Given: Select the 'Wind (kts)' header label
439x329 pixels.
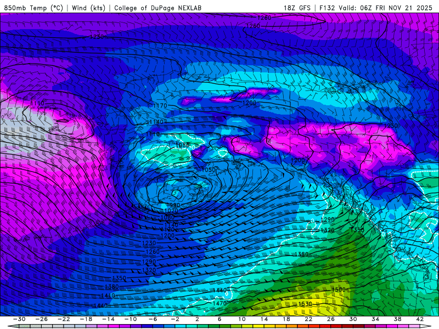Looking at the screenshot, I should coord(88,8).
